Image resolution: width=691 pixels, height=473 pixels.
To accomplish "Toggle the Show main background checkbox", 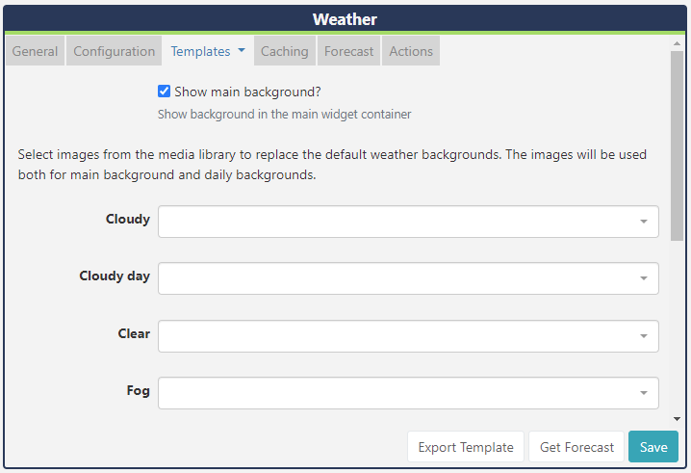I will (x=164, y=92).
